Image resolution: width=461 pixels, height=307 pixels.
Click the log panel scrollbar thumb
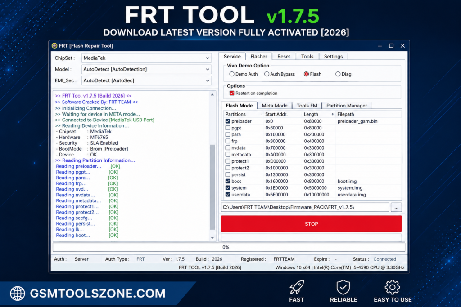point(212,187)
